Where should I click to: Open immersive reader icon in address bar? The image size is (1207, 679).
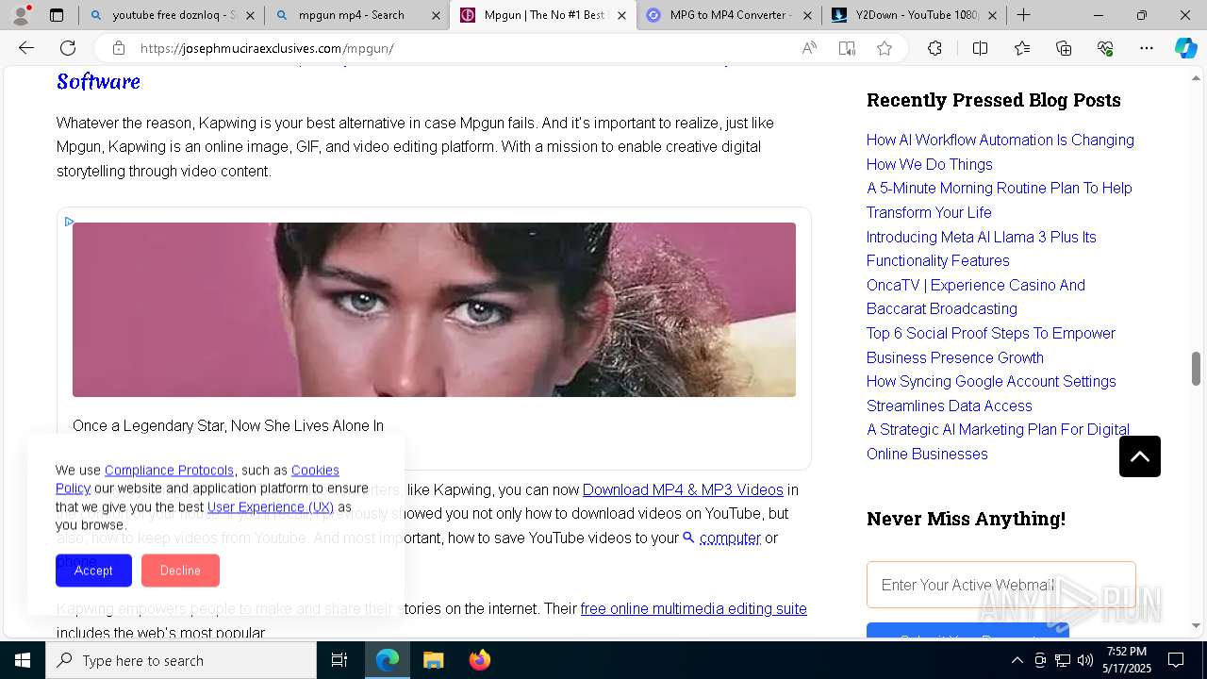847,48
